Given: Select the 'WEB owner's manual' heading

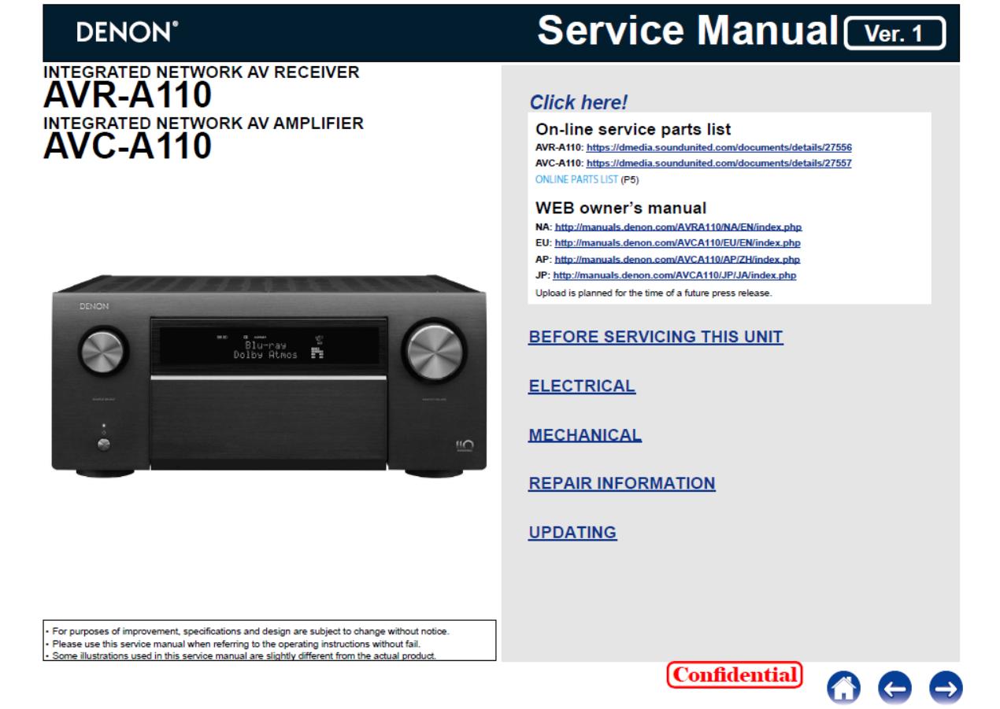Looking at the screenshot, I should click(620, 209).
